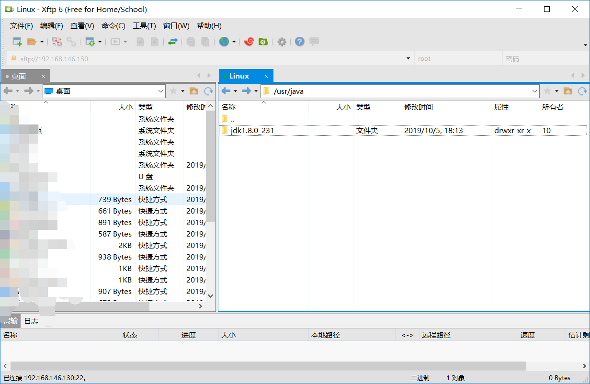The height and width of the screenshot is (384, 590).
Task: Refresh the remote pane
Action: tap(582, 91)
